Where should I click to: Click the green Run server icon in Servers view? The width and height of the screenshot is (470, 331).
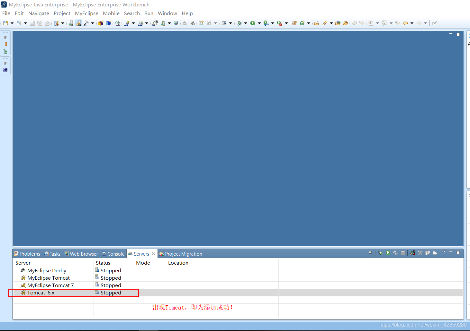pos(388,253)
